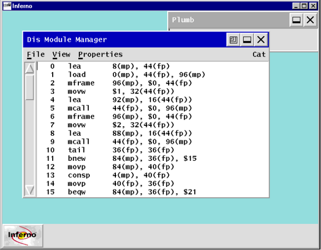Click the Dis Module Manager title bar
The height and width of the screenshot is (250, 321).
(125, 40)
